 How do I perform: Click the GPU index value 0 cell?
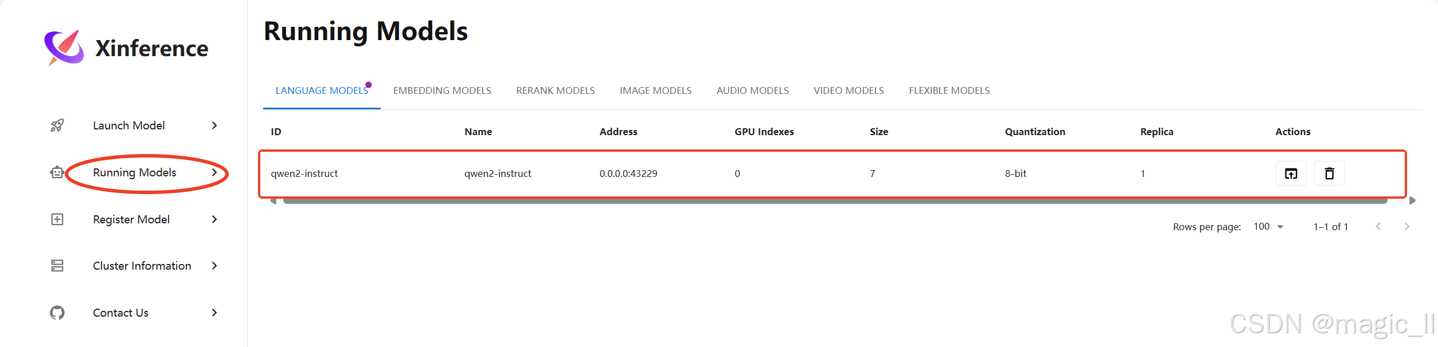click(737, 173)
